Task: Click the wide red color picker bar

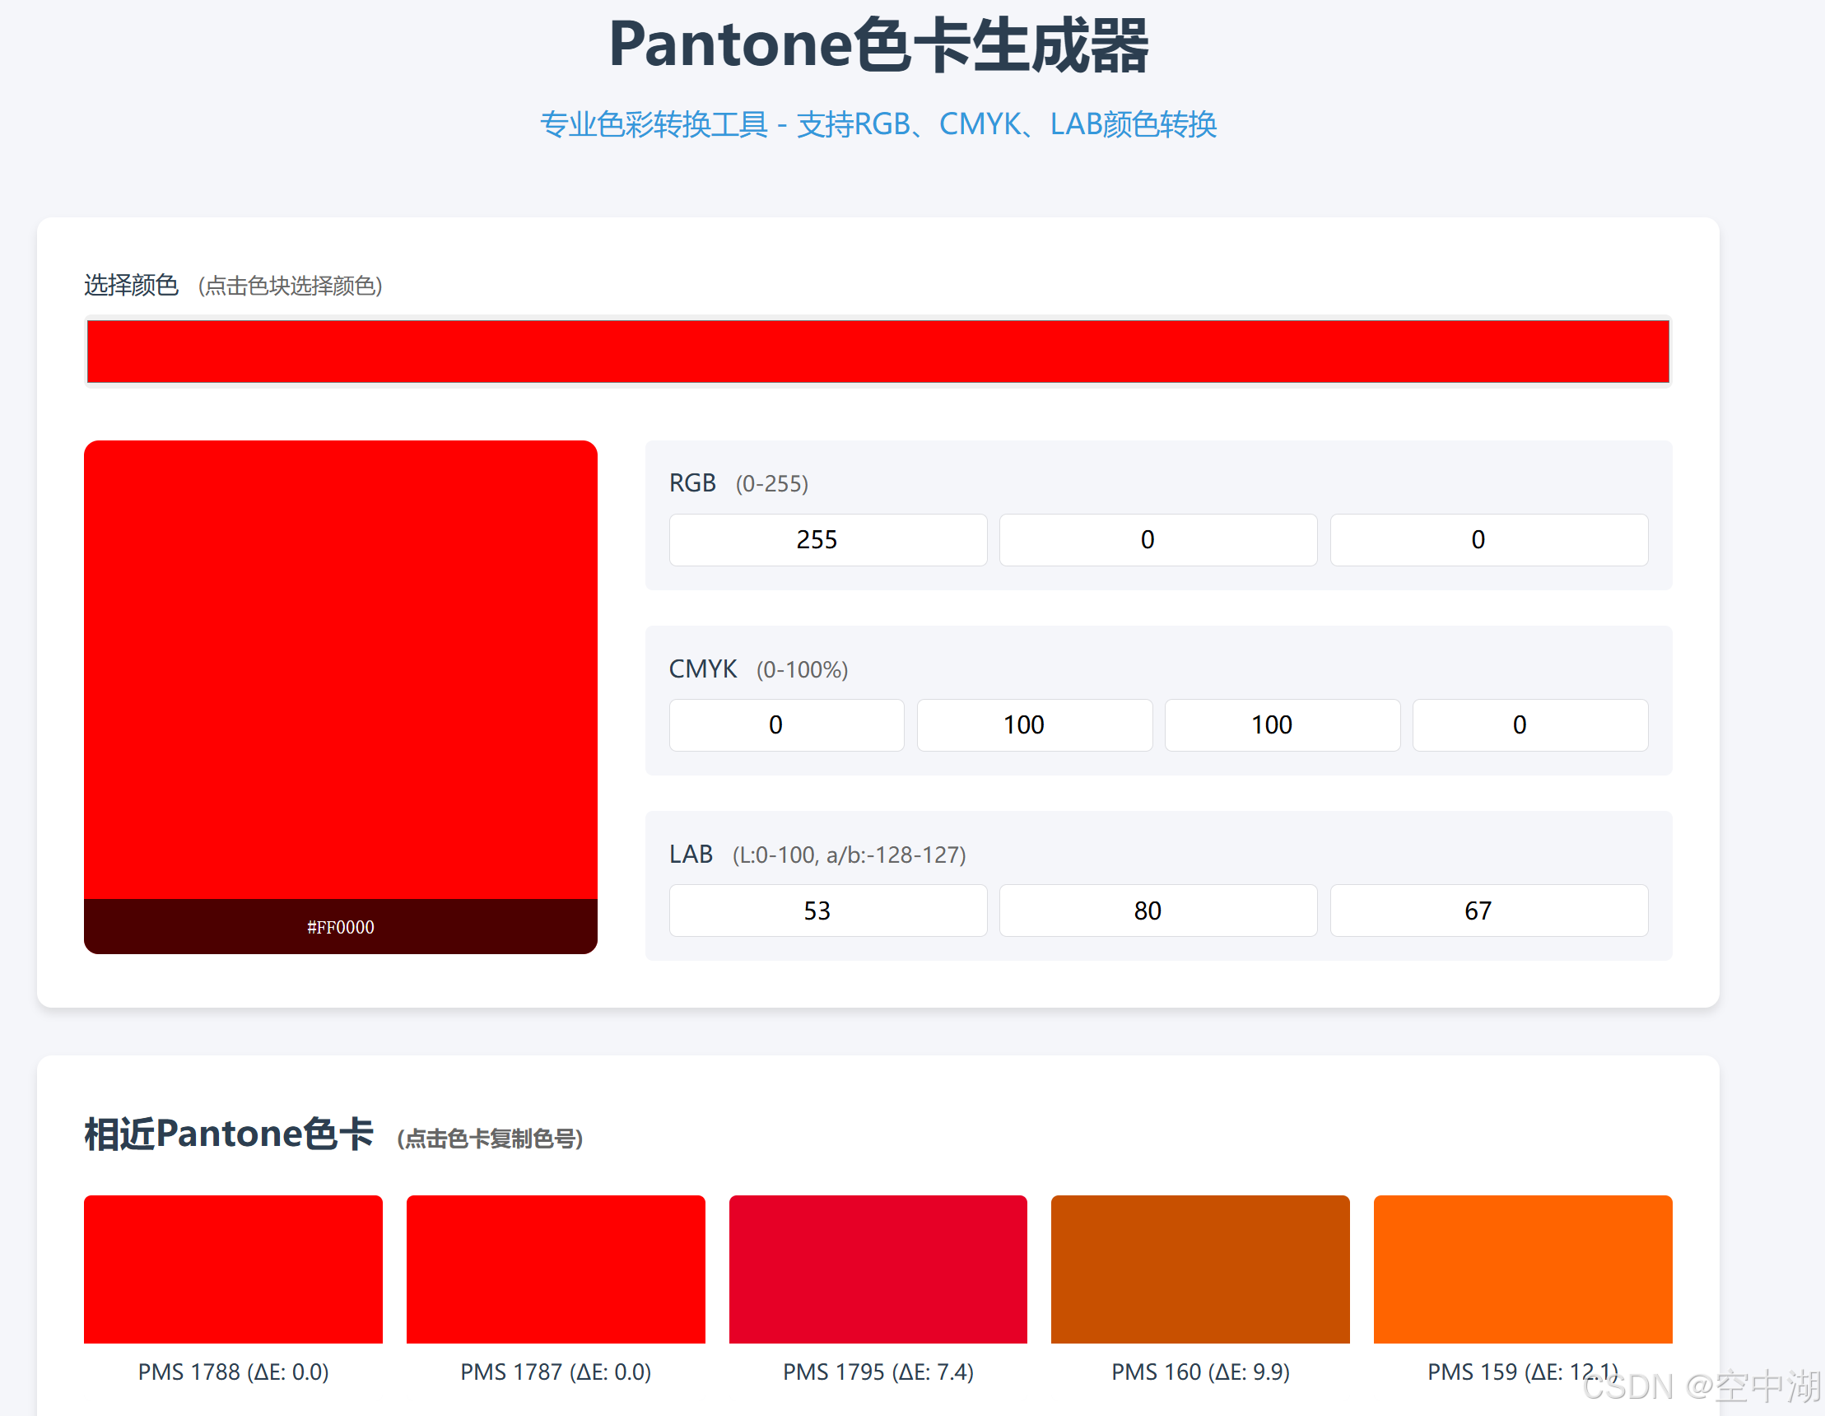Action: coord(878,352)
